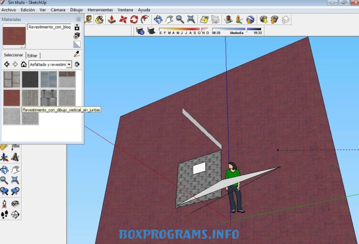This screenshot has width=359, height=244.
Task: Click the grayed Toggle Terrain icon
Action: coord(215,20)
